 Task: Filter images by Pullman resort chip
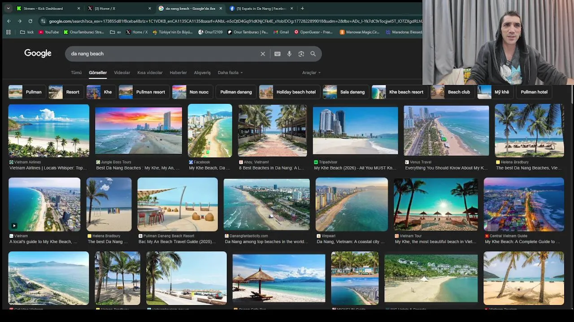coord(144,92)
